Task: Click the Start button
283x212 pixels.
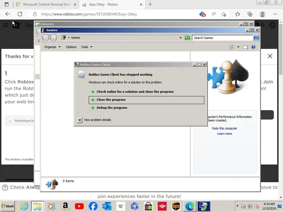Action: pos(7,206)
